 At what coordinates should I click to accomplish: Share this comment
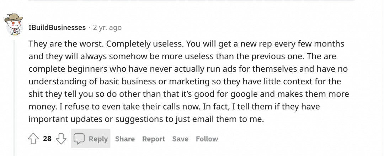[125, 139]
